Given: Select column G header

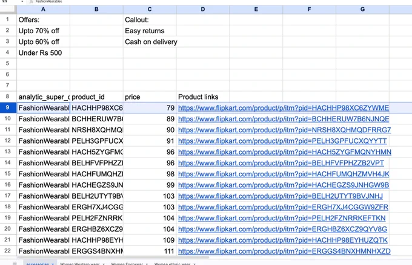Looking at the screenshot, I should pos(362,10).
